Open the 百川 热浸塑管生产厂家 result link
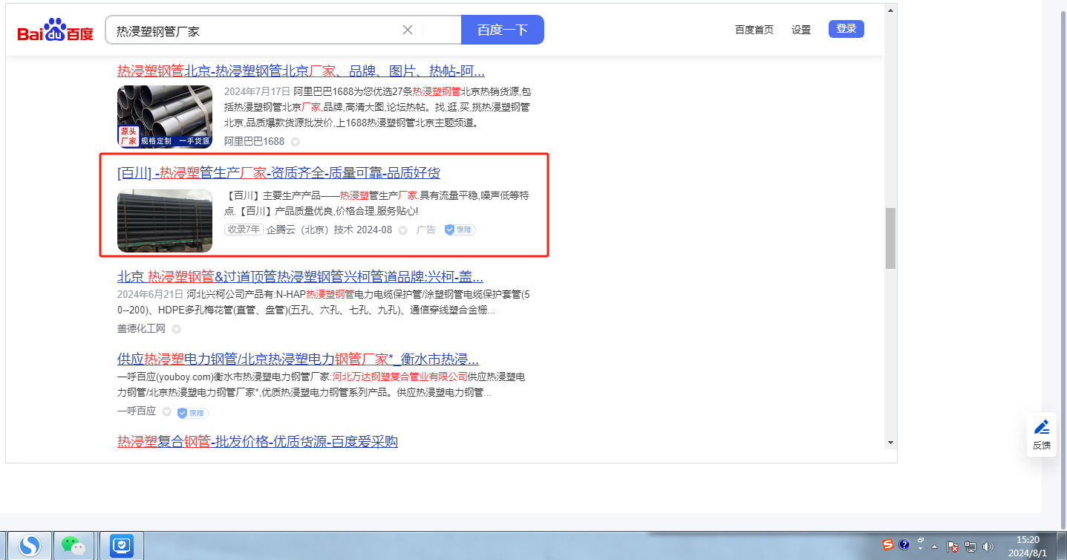 pyautogui.click(x=278, y=173)
